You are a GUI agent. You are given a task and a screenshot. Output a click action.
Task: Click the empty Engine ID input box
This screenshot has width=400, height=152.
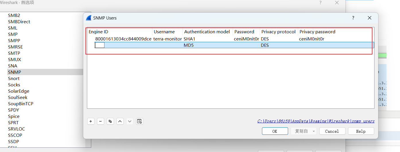(100, 45)
